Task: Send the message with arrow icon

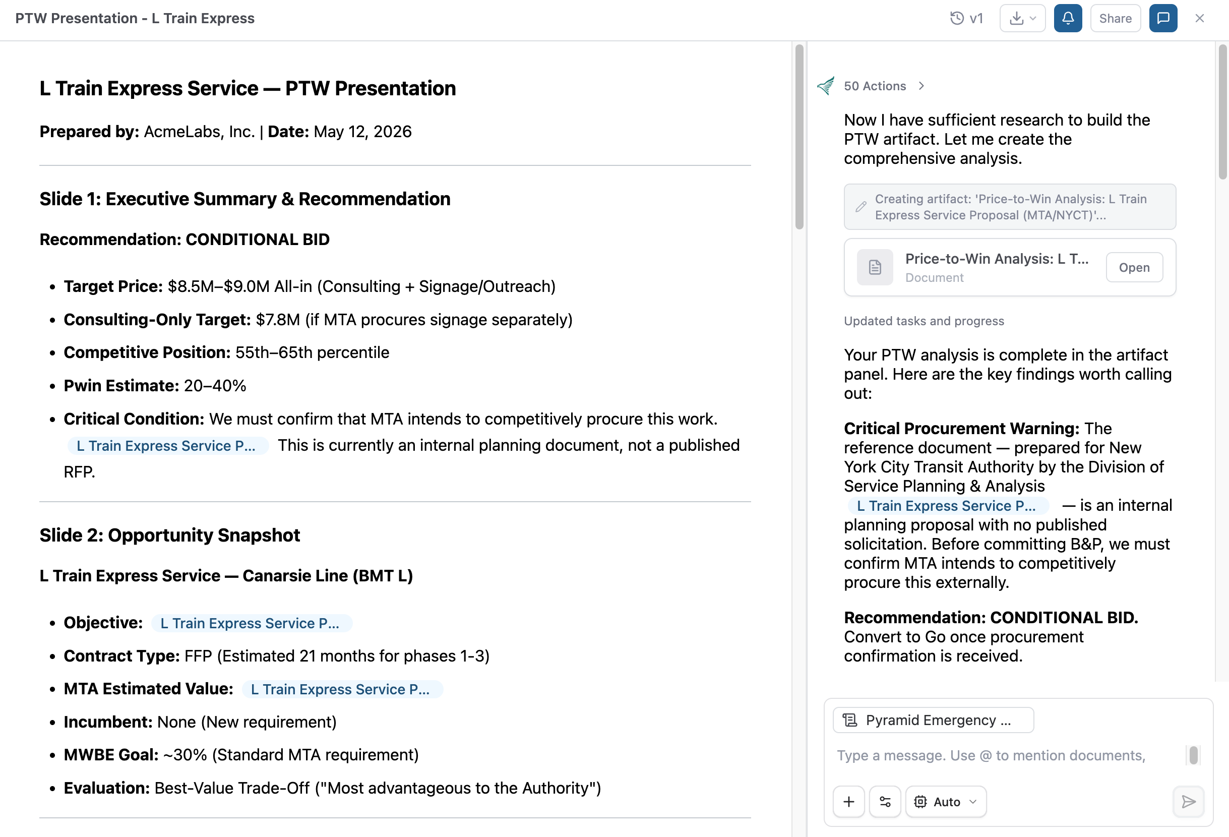Action: pyautogui.click(x=1188, y=802)
